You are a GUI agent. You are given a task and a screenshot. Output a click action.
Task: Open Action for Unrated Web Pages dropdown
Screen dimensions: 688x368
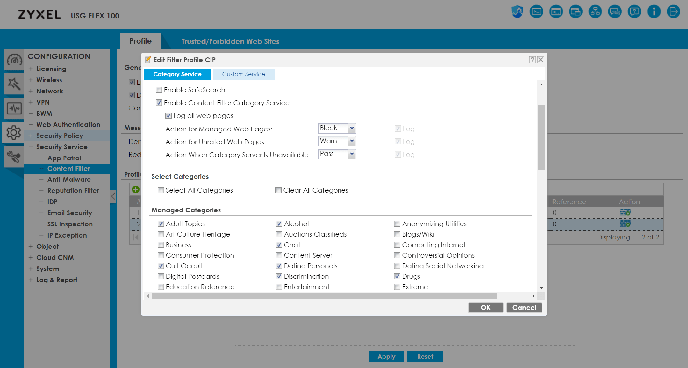click(x=352, y=141)
